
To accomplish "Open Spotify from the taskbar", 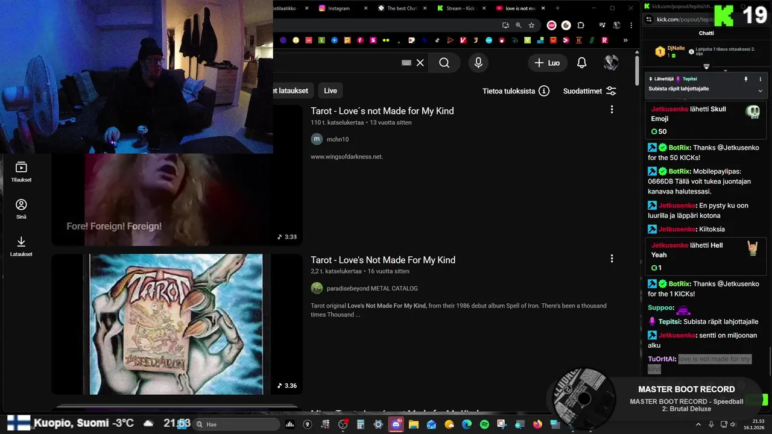I will [484, 424].
